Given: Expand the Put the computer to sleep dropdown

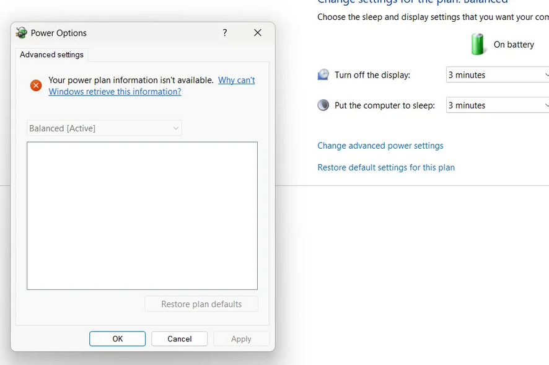Looking at the screenshot, I should (x=498, y=105).
